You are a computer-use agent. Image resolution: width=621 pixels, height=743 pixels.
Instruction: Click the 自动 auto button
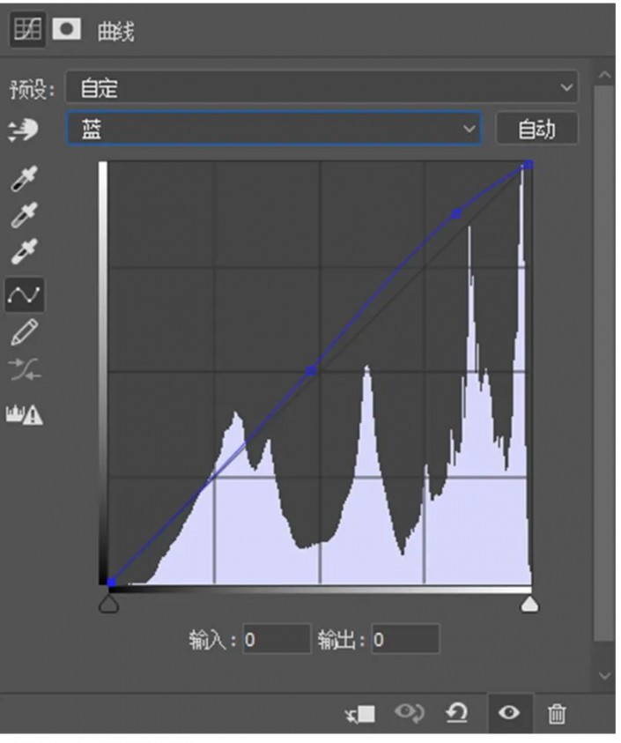point(536,129)
